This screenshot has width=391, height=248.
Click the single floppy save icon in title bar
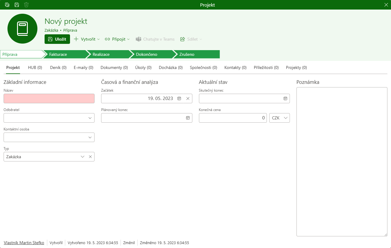[x=17, y=5]
